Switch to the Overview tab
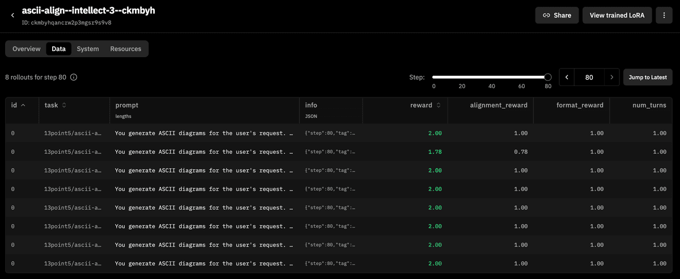This screenshot has height=279, width=680. 27,49
